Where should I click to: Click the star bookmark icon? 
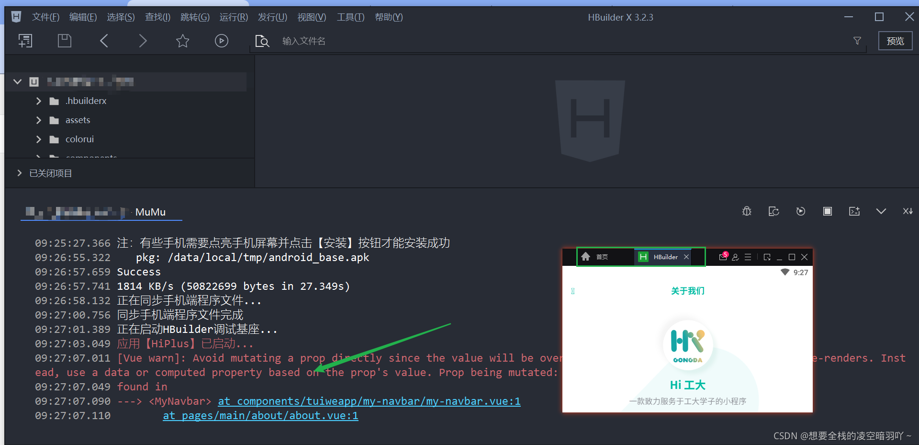click(182, 41)
